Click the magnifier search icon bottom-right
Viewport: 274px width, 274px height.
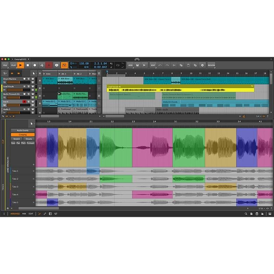246,213
